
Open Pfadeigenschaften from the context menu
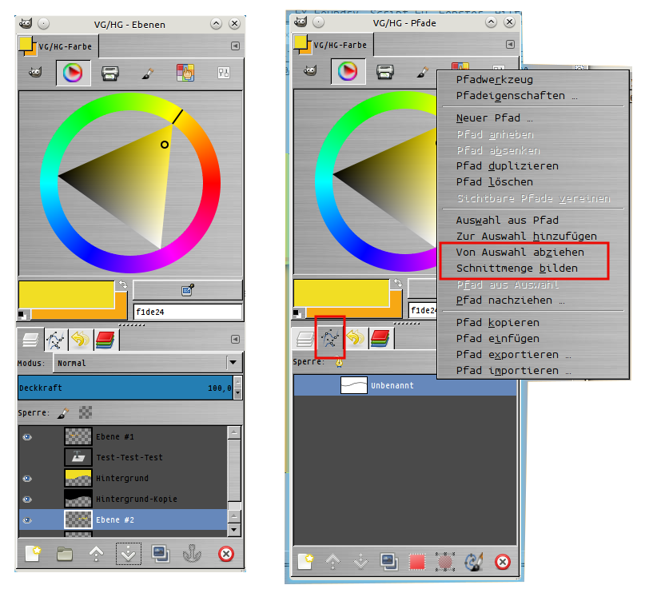[516, 96]
